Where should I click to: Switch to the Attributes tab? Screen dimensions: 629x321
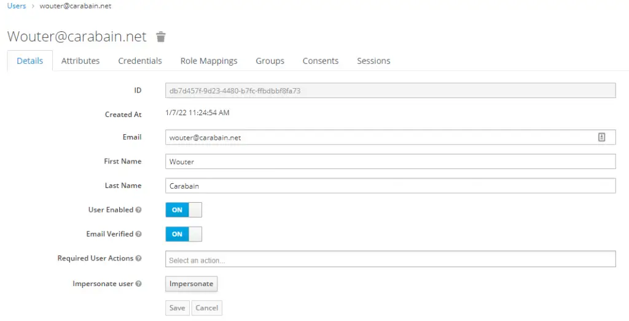pyautogui.click(x=80, y=61)
